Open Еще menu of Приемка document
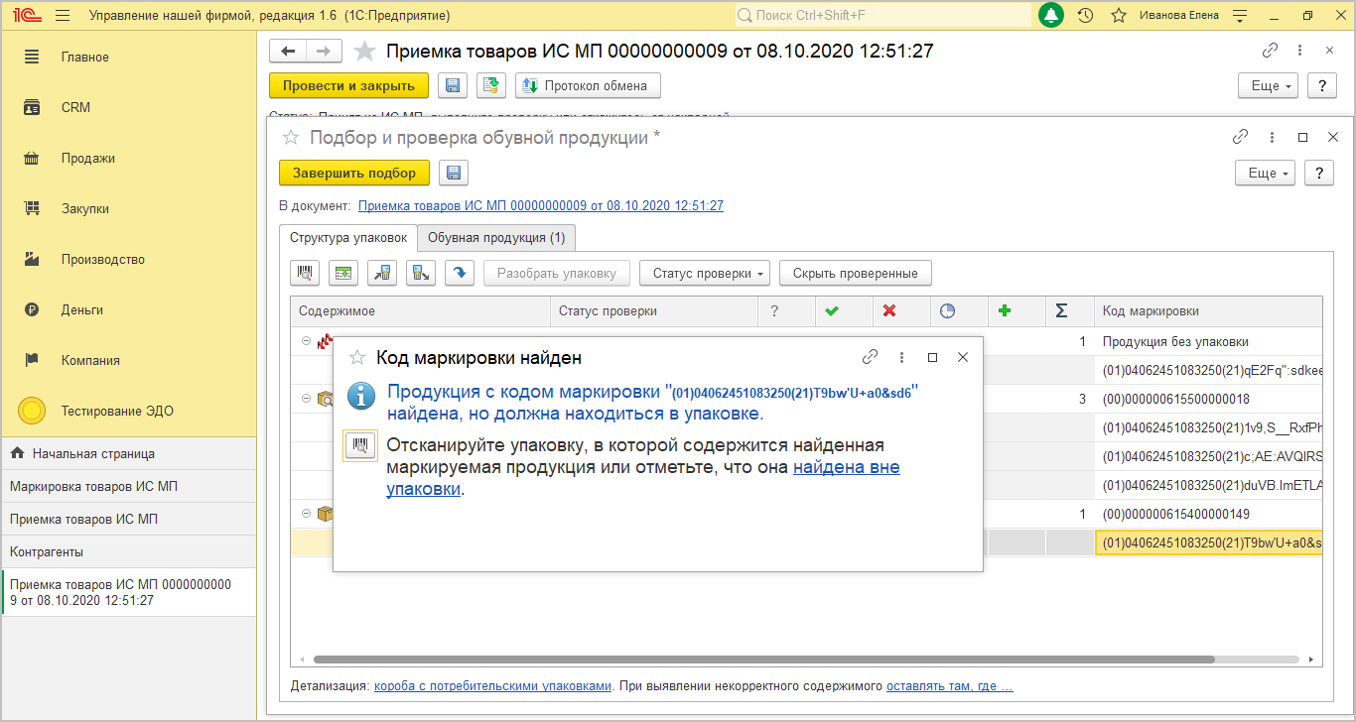This screenshot has width=1356, height=722. point(1268,86)
